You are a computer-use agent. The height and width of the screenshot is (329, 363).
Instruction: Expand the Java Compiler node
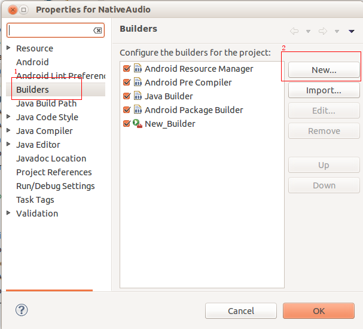pyautogui.click(x=8, y=130)
